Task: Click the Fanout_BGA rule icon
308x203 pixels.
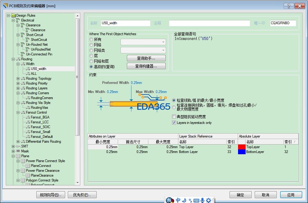Action: 28,117
